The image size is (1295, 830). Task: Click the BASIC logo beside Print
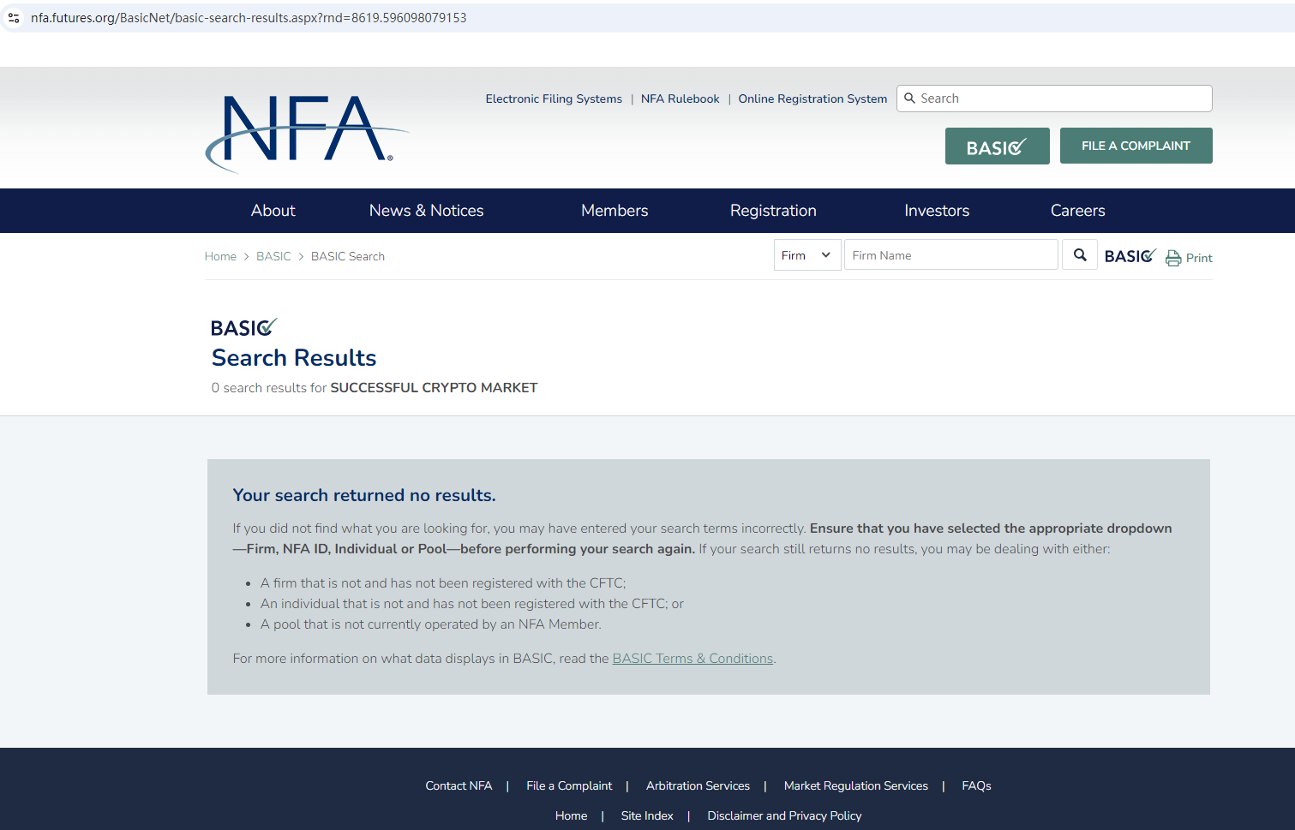coord(1130,256)
